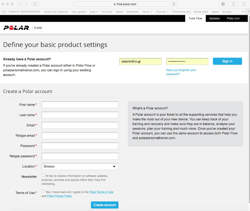
Task: Open the Polar Terms of Use link
Action: point(101,192)
